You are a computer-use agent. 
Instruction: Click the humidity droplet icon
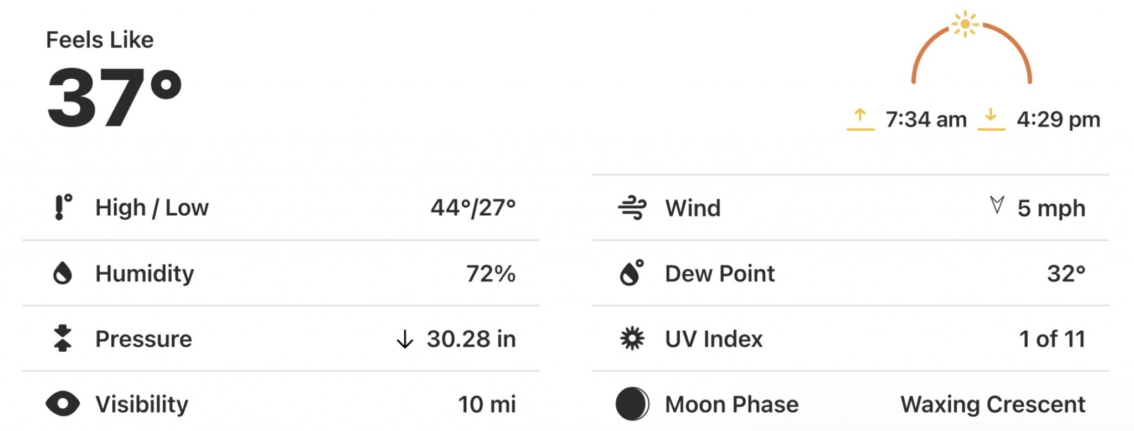pyautogui.click(x=63, y=273)
